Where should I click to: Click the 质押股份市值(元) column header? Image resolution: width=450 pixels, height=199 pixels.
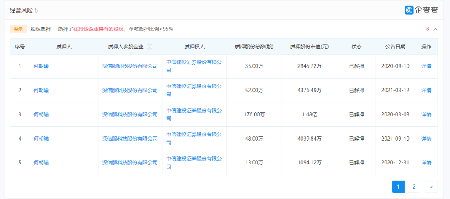point(309,47)
